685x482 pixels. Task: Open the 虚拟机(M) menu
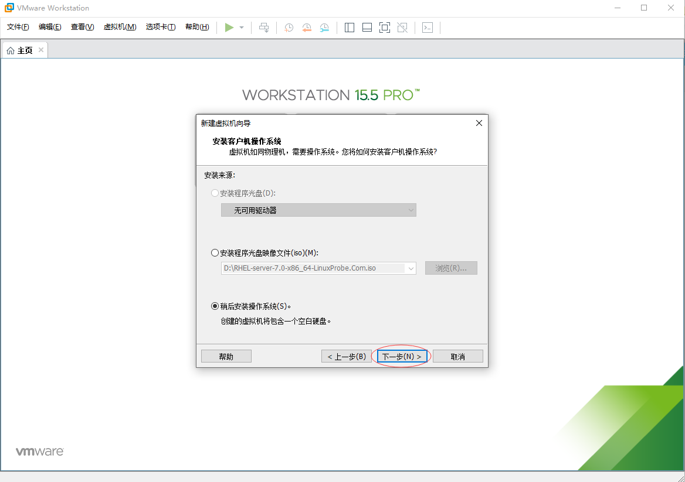(x=120, y=27)
